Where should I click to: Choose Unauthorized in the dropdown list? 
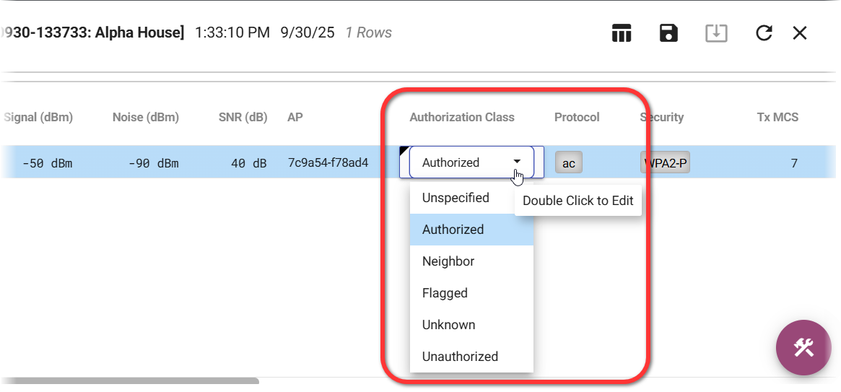[x=460, y=357]
